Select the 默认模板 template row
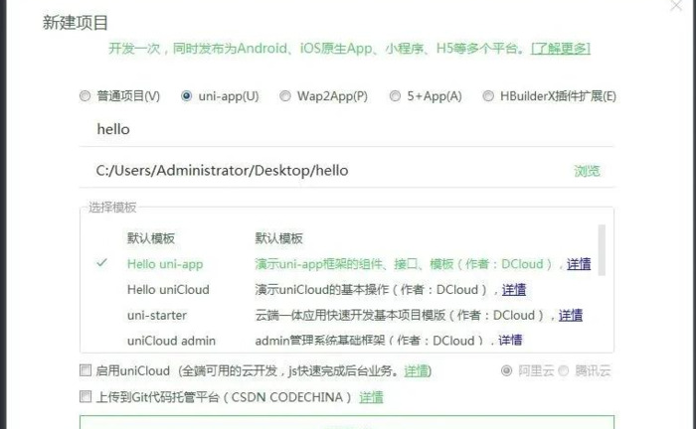The height and width of the screenshot is (429, 696). click(151, 238)
